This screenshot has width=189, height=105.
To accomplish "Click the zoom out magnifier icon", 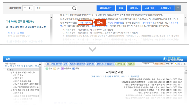I will point(25,8).
